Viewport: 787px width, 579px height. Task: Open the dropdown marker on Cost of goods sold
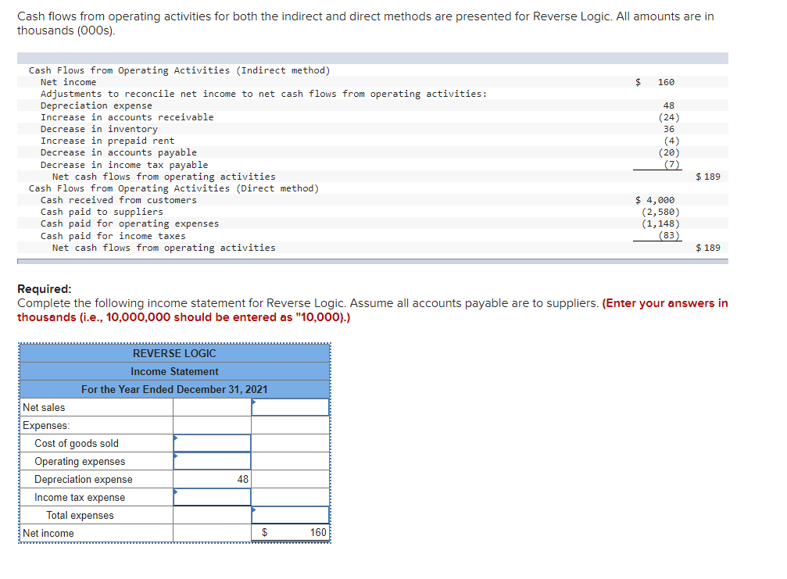tap(175, 438)
